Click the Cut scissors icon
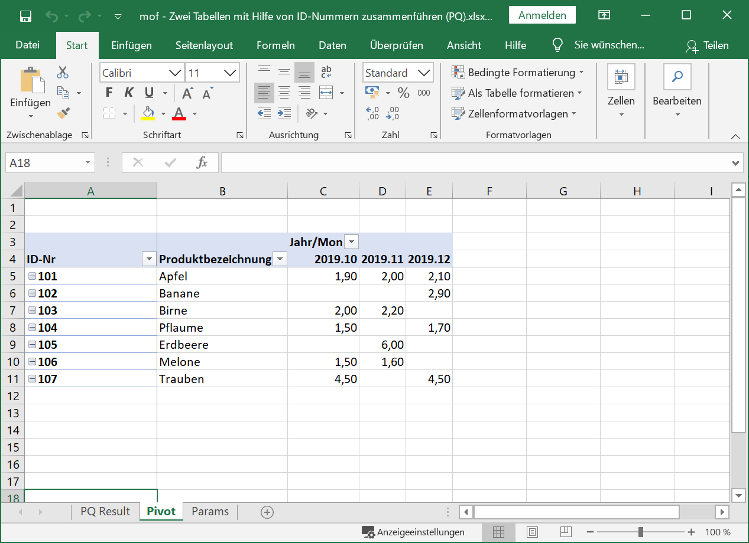 tap(63, 73)
